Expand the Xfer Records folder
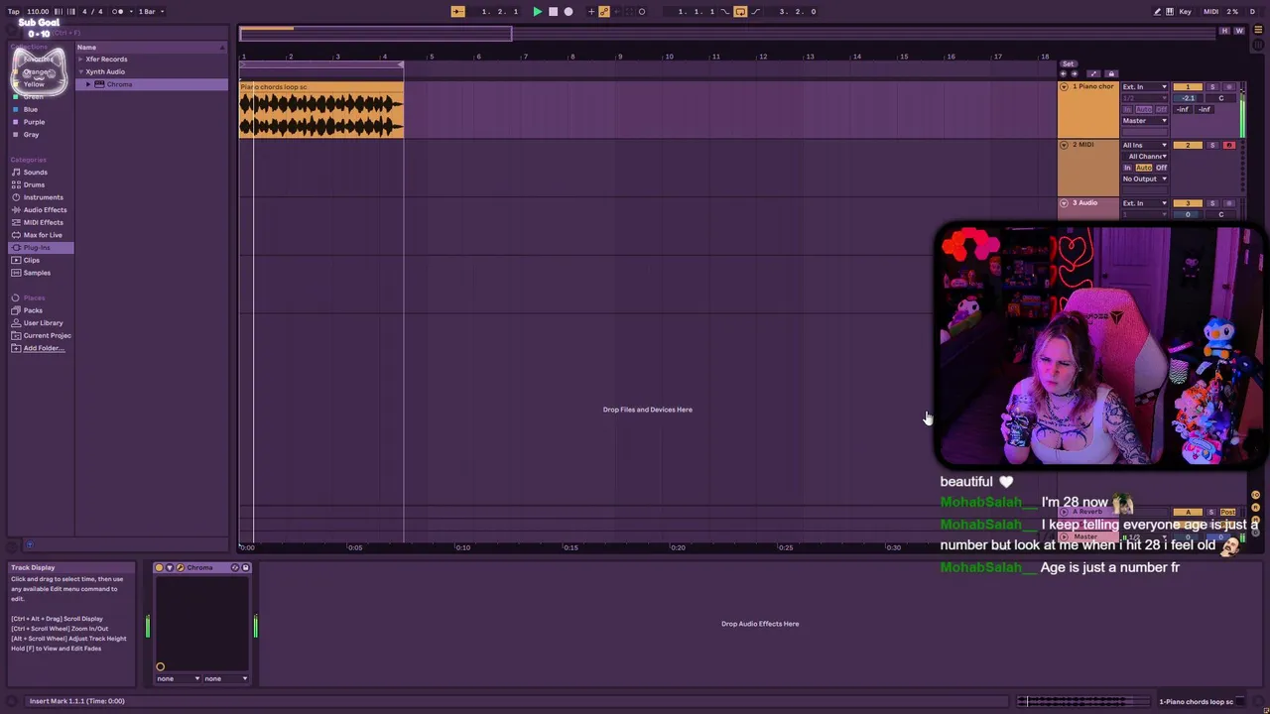Image resolution: width=1270 pixels, height=714 pixels. coord(80,59)
